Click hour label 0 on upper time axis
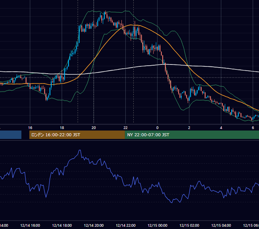Viewport: 259px width, 229px height. point(157,128)
